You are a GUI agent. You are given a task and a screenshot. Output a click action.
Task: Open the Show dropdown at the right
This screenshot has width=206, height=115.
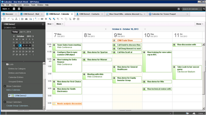point(200,24)
